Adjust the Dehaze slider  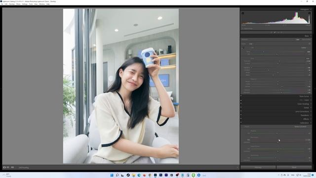(x=277, y=87)
